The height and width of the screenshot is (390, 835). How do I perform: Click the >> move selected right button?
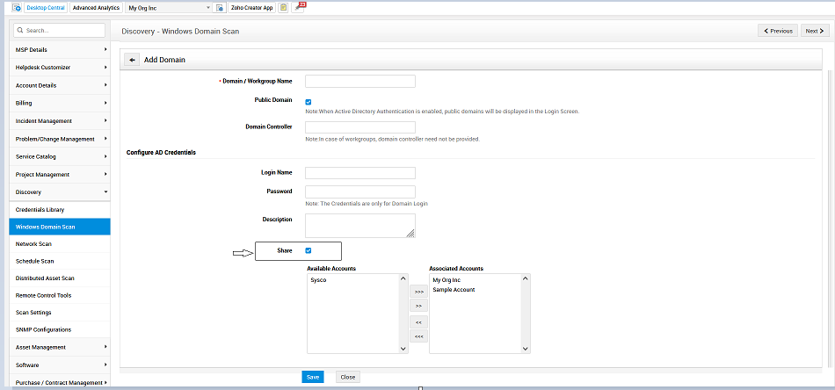click(x=419, y=306)
